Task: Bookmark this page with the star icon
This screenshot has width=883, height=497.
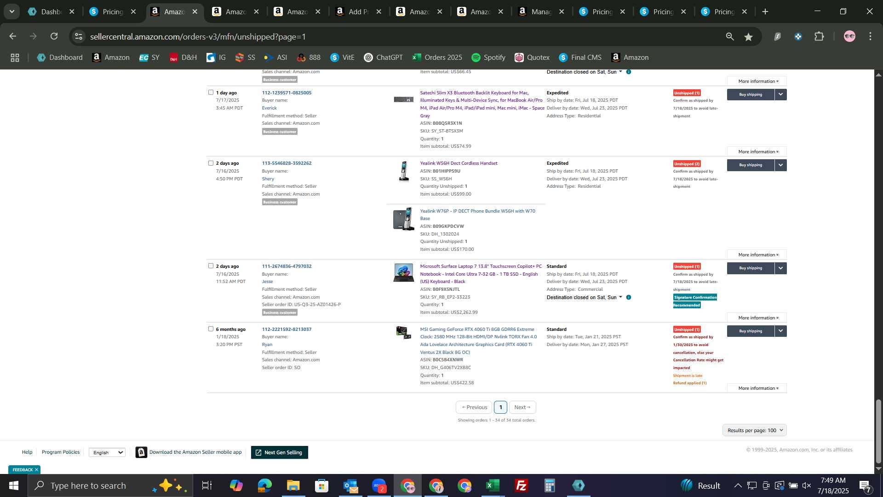Action: (749, 36)
